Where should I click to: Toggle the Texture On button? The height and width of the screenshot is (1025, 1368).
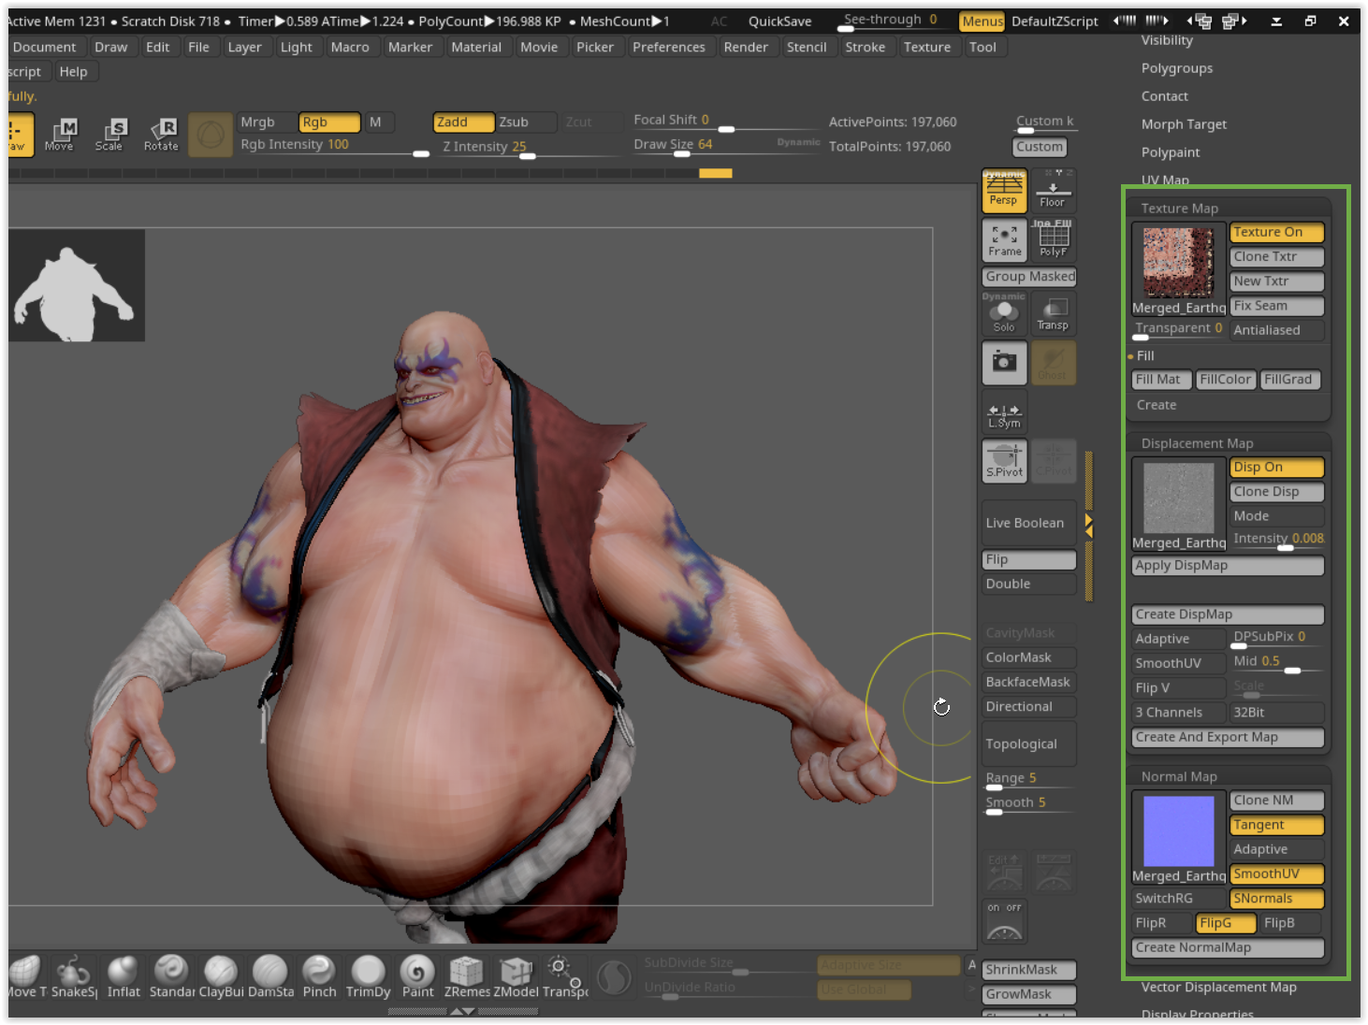click(1276, 232)
